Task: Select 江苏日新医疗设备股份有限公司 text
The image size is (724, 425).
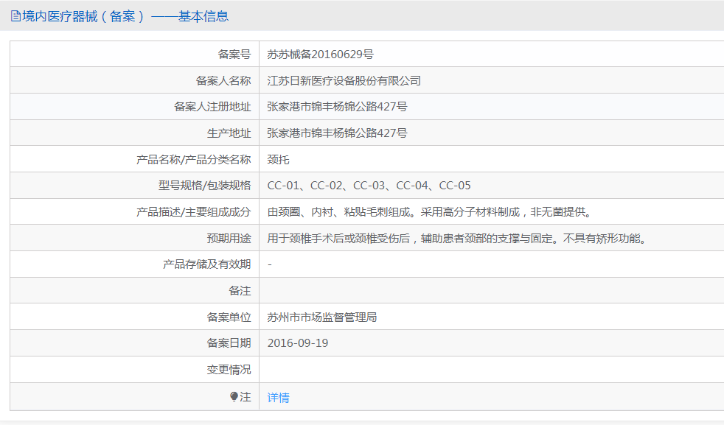Action: (x=344, y=81)
